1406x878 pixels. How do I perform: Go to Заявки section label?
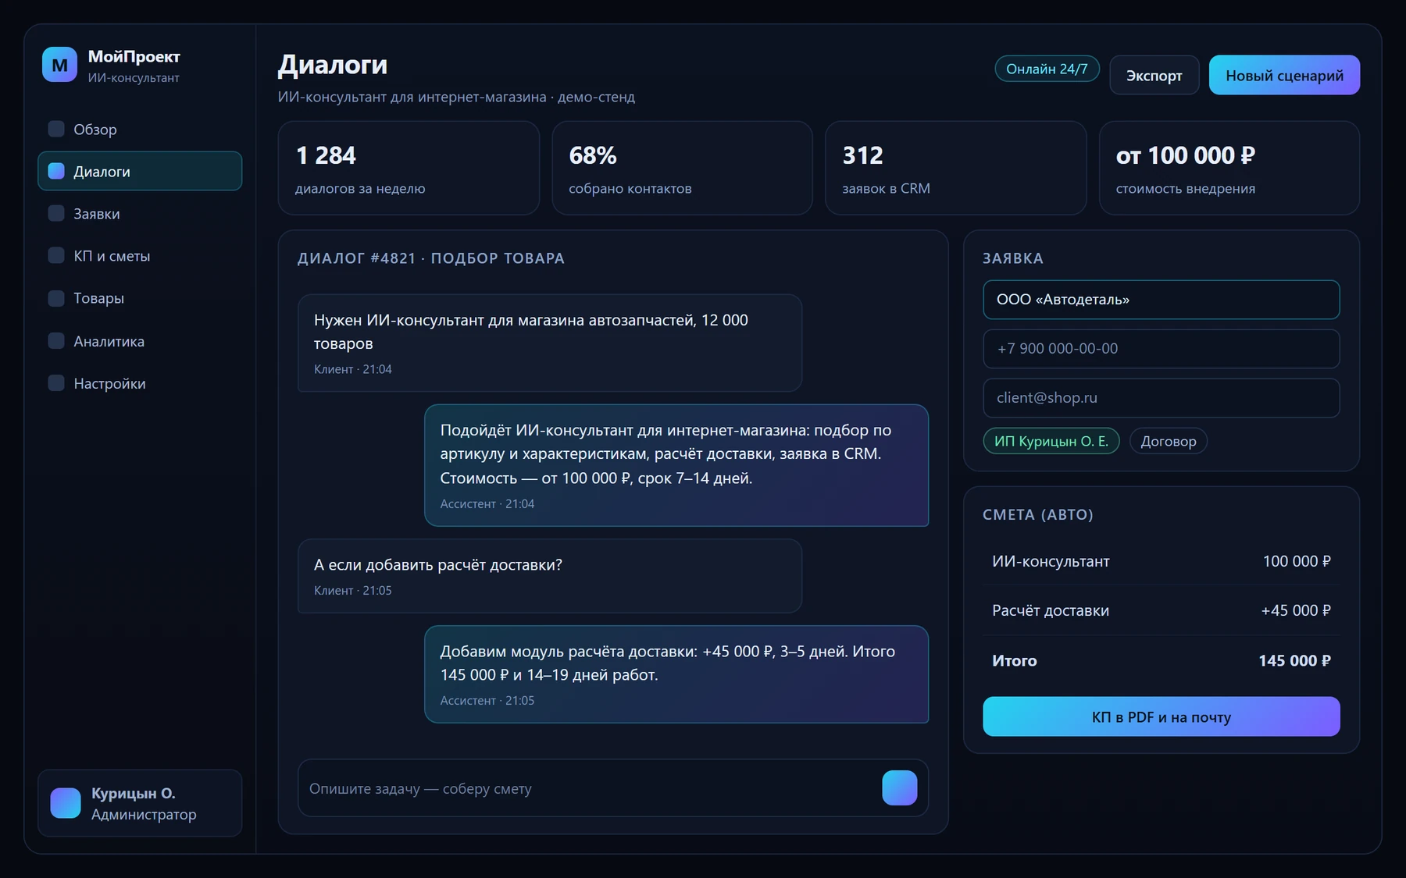coord(97,214)
